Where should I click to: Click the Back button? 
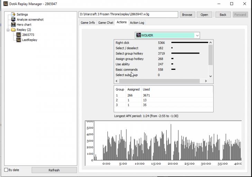[223, 15]
